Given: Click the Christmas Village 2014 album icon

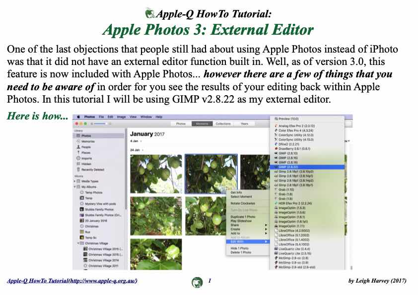Looking at the screenshot, I should tap(85, 260).
